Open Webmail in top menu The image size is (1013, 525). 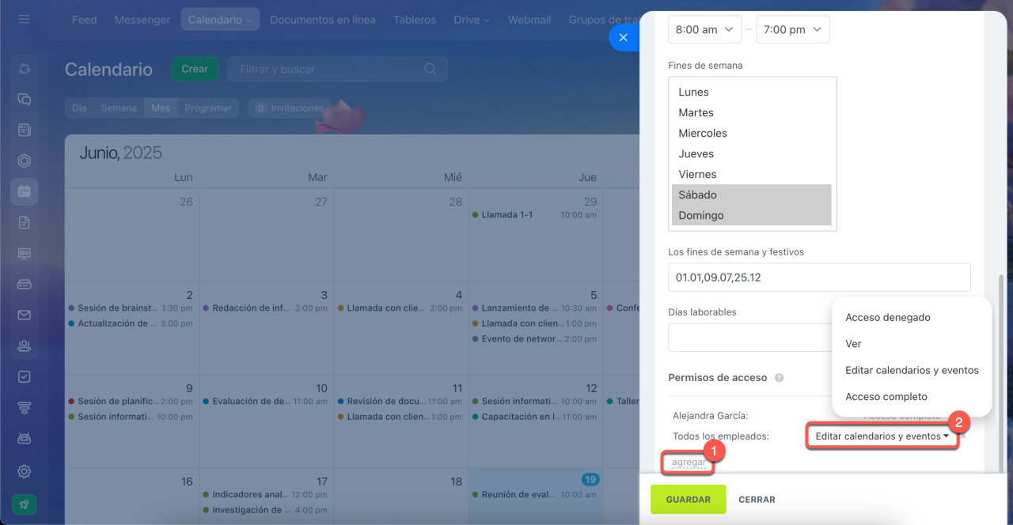click(529, 20)
